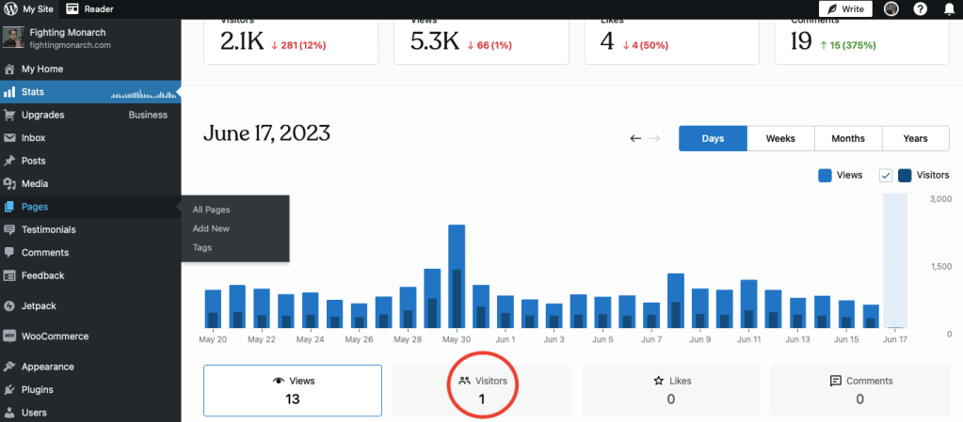Switch to the Months view
This screenshot has height=422, width=963.
847,138
